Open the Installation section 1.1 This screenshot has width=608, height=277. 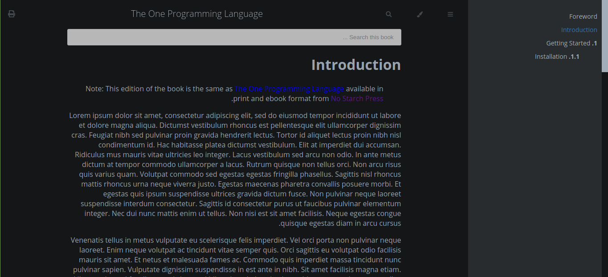557,57
